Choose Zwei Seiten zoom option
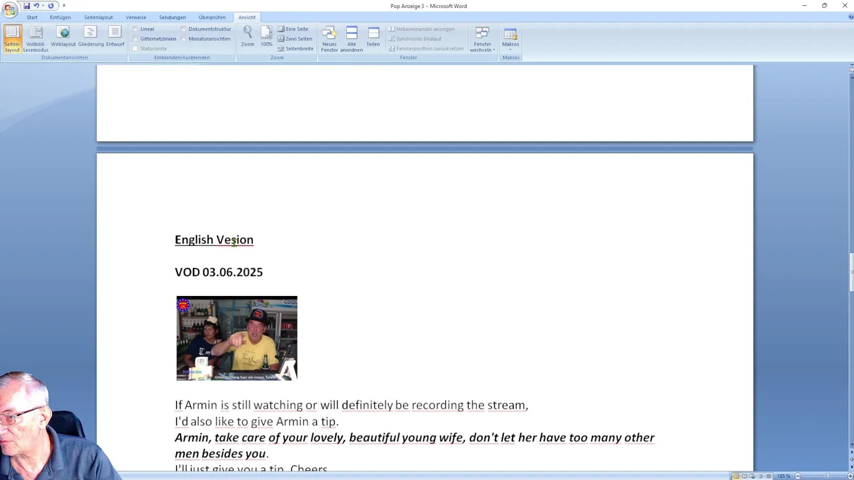The height and width of the screenshot is (480, 854). coord(295,39)
